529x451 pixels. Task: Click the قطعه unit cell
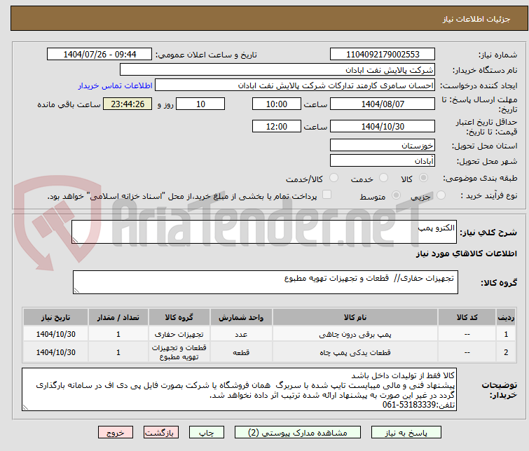[x=241, y=352]
